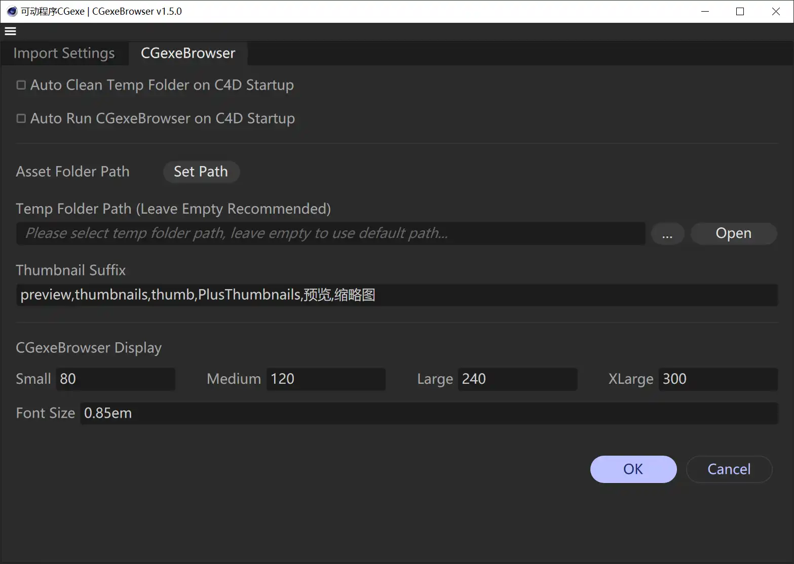
Task: Click the Large label
Action: (435, 379)
